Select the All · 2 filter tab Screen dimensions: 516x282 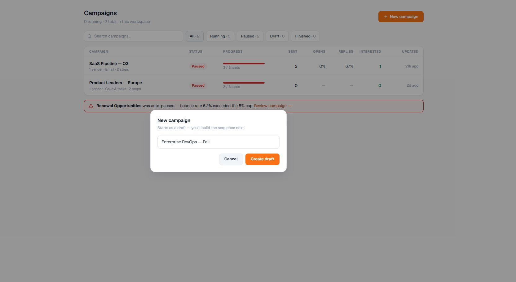(195, 36)
